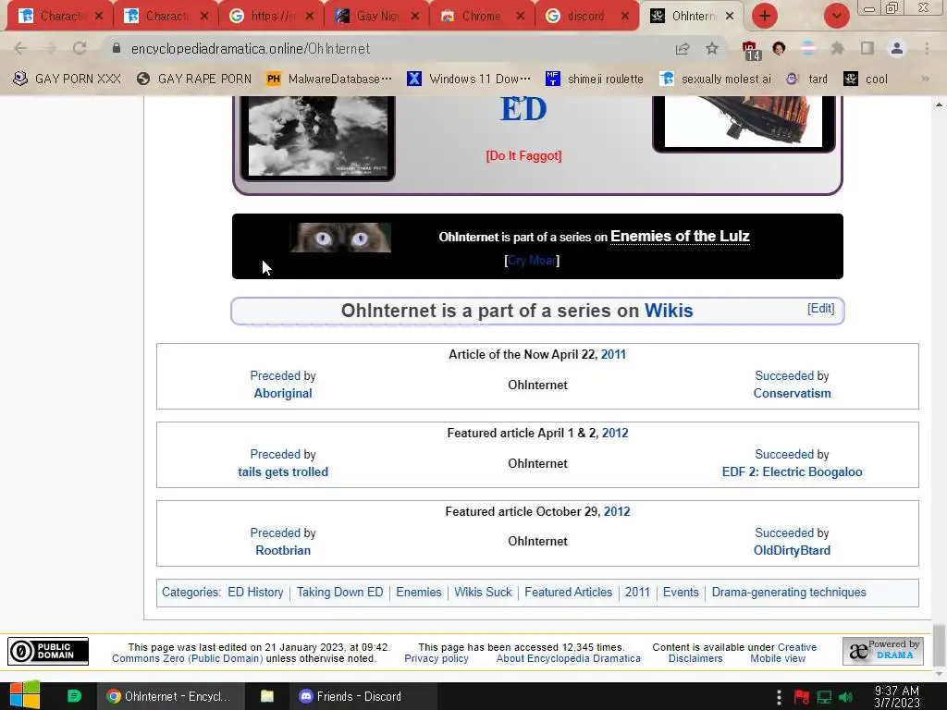This screenshot has height=710, width=947.
Task: Click the Cry Moar link
Action: (x=532, y=260)
